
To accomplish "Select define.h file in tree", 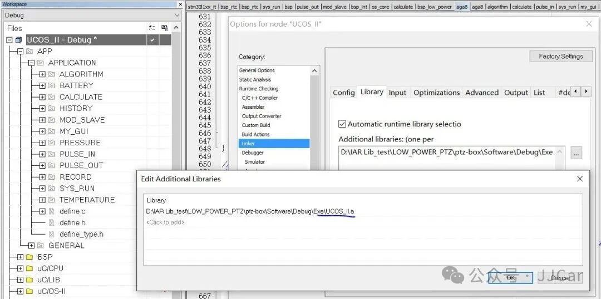I will point(72,222).
